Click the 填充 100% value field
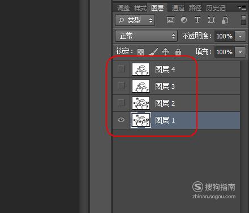This screenshot has height=213, width=249. click(225, 52)
